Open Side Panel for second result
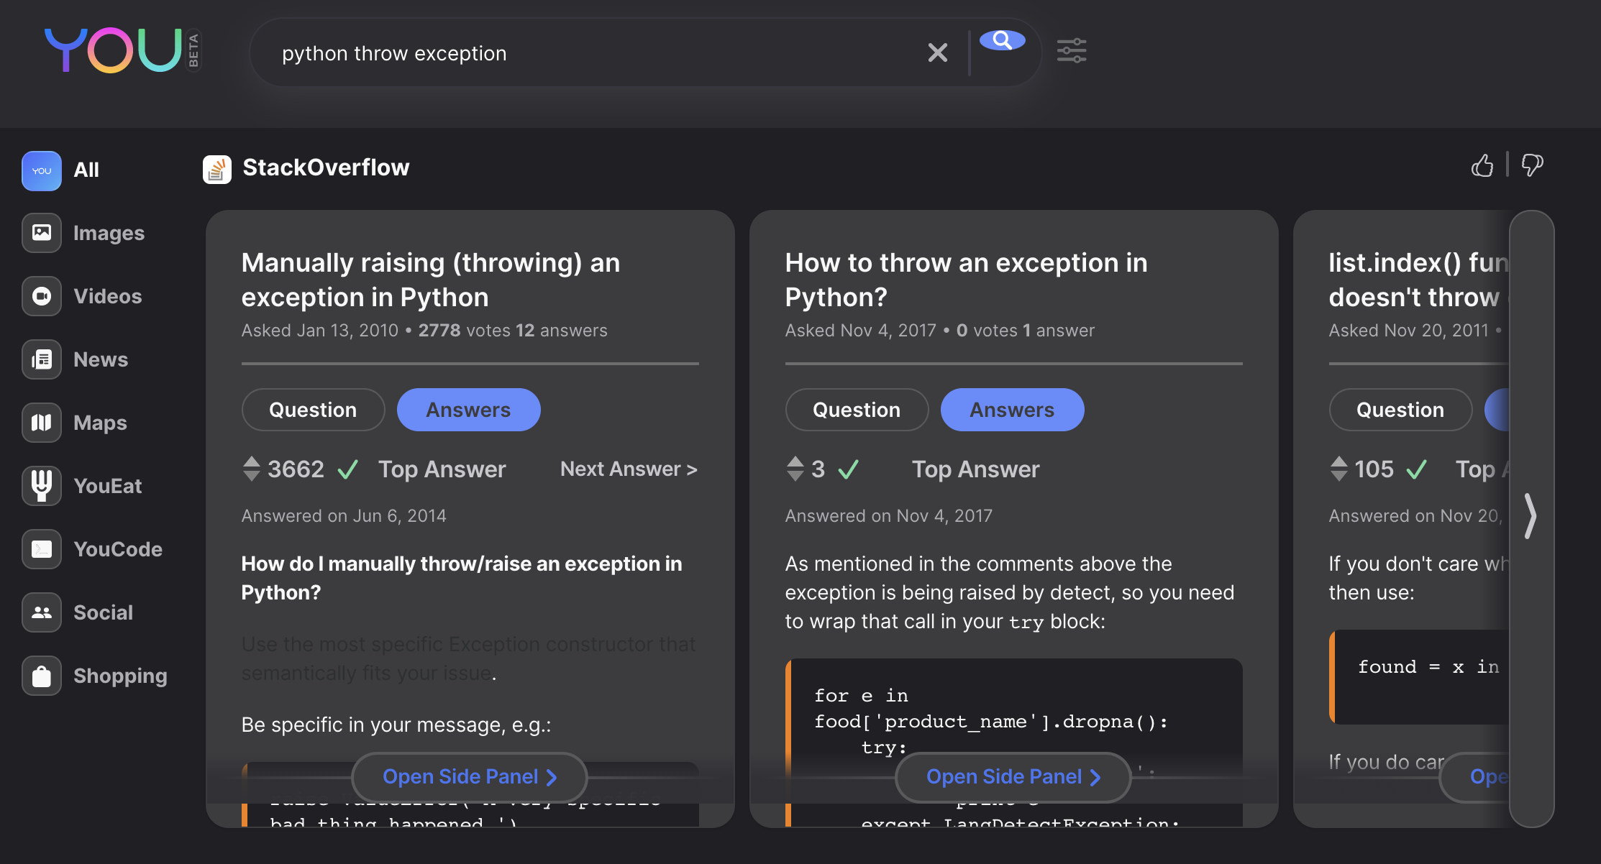This screenshot has width=1601, height=864. (1013, 776)
